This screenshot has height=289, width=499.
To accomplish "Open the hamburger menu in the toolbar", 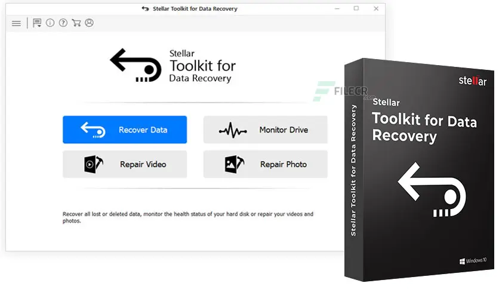I will tap(16, 23).
